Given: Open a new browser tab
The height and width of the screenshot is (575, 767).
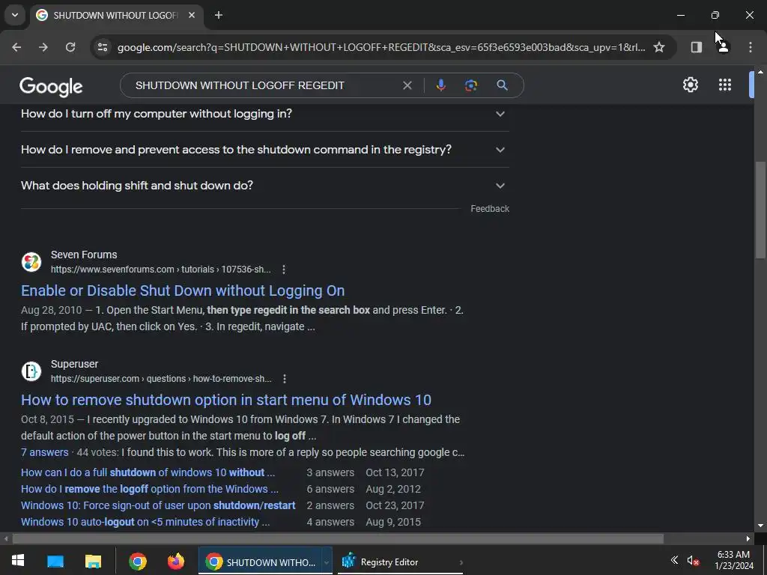Looking at the screenshot, I should click(x=219, y=15).
